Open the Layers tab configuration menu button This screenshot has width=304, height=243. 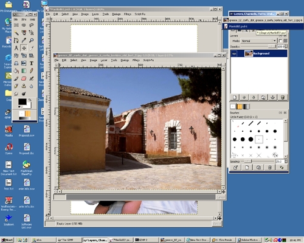[x=281, y=36]
